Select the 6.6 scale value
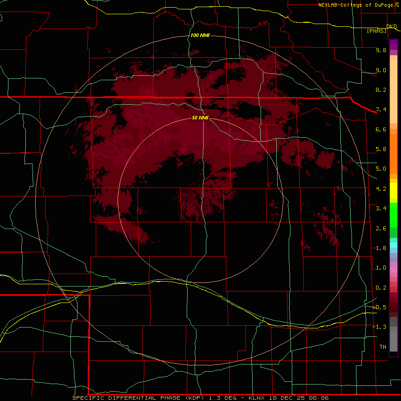401x401 pixels. pyautogui.click(x=381, y=129)
